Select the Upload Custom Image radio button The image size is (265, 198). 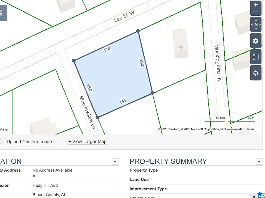point(1,142)
